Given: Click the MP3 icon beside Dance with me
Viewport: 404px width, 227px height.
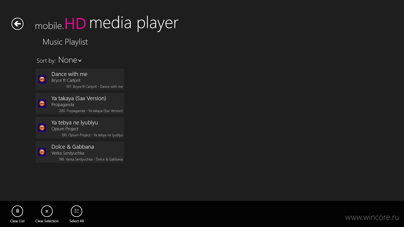Looking at the screenshot, I should [x=42, y=79].
